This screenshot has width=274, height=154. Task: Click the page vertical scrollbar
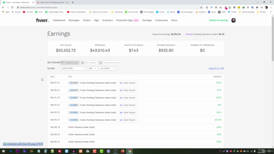[x=273, y=38]
